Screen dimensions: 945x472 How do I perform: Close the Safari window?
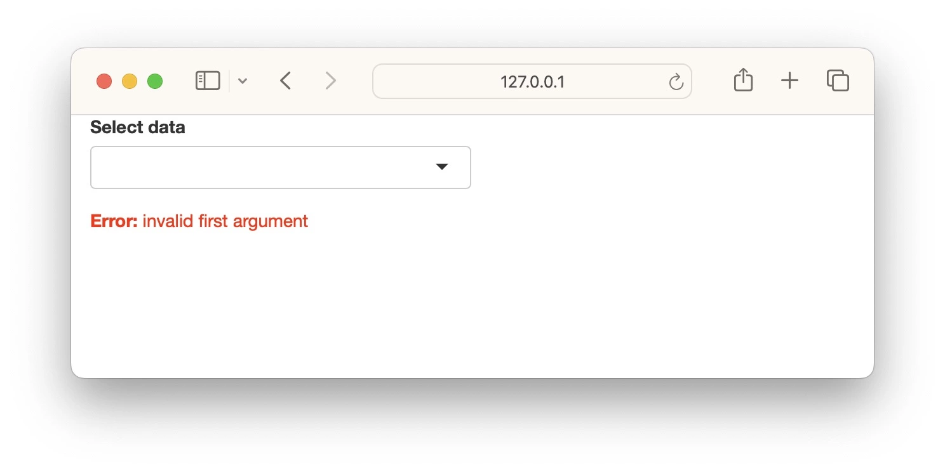pyautogui.click(x=104, y=81)
